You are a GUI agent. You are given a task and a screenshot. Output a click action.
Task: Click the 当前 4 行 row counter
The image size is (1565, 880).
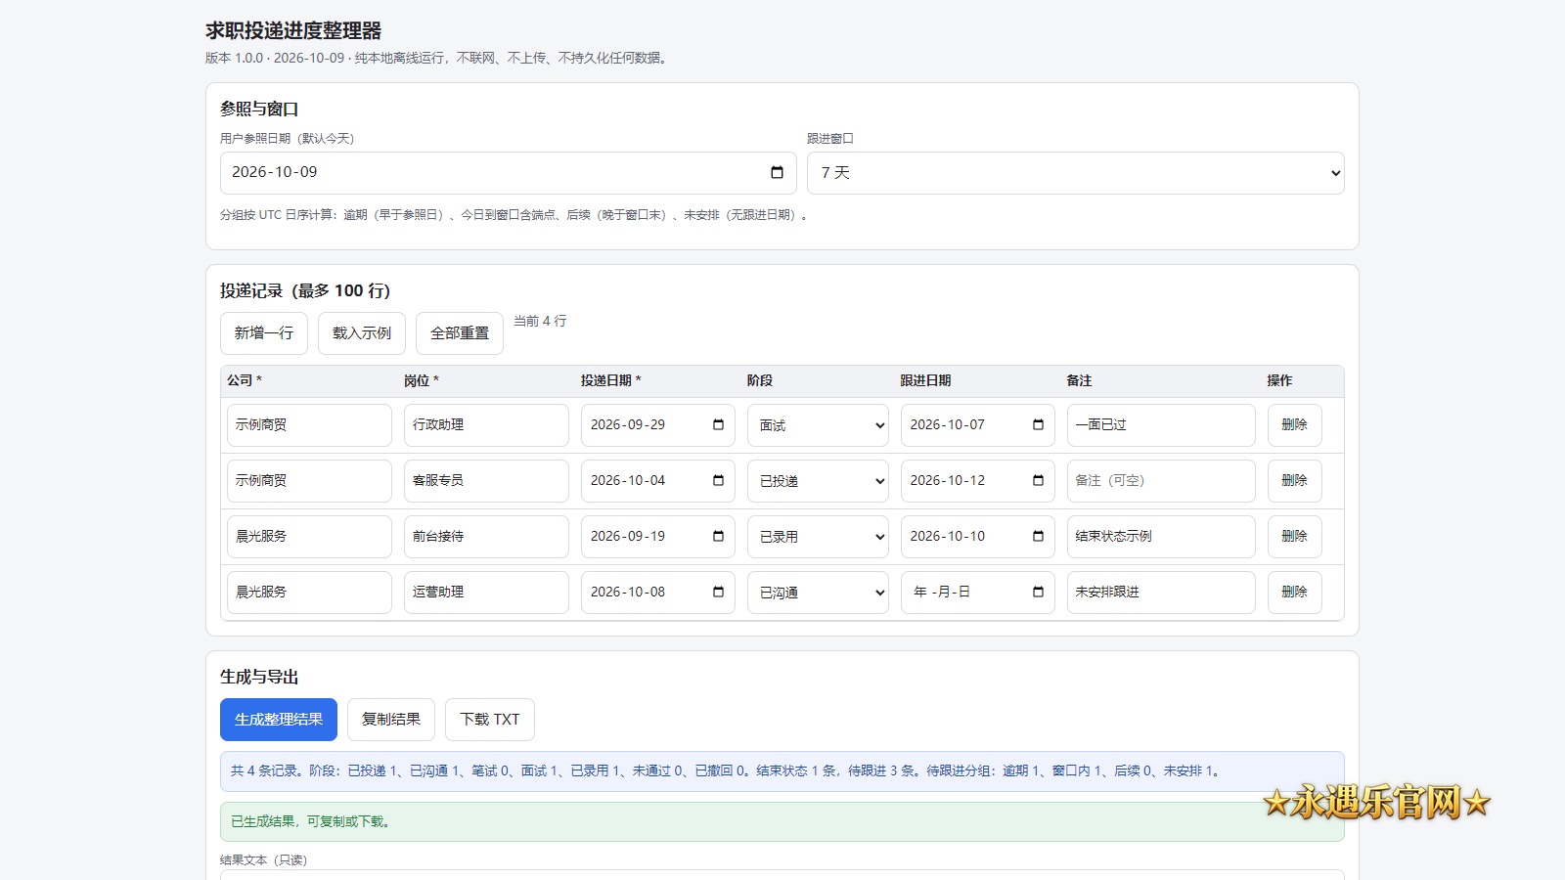[x=540, y=322]
